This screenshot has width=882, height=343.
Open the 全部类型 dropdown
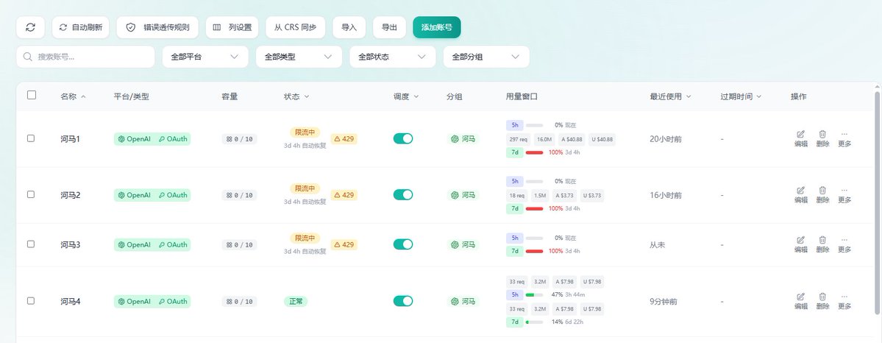pos(299,57)
